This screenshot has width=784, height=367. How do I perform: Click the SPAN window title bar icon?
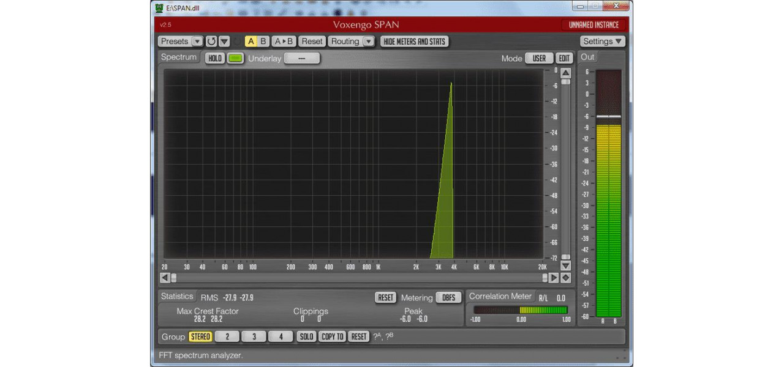tap(159, 8)
